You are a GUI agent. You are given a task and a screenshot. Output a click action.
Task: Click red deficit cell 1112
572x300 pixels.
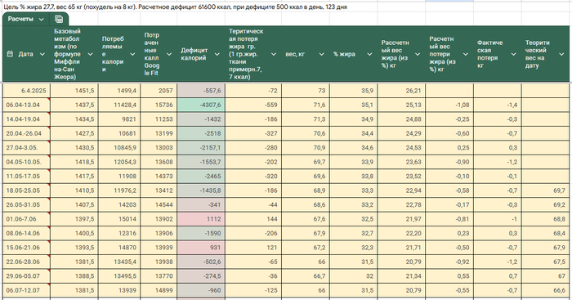[x=201, y=219]
